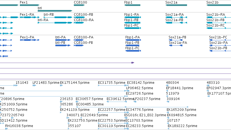The width and height of the screenshot is (231, 130).
Task: Click the teal btl gene bar
Action: click(x=55, y=11)
